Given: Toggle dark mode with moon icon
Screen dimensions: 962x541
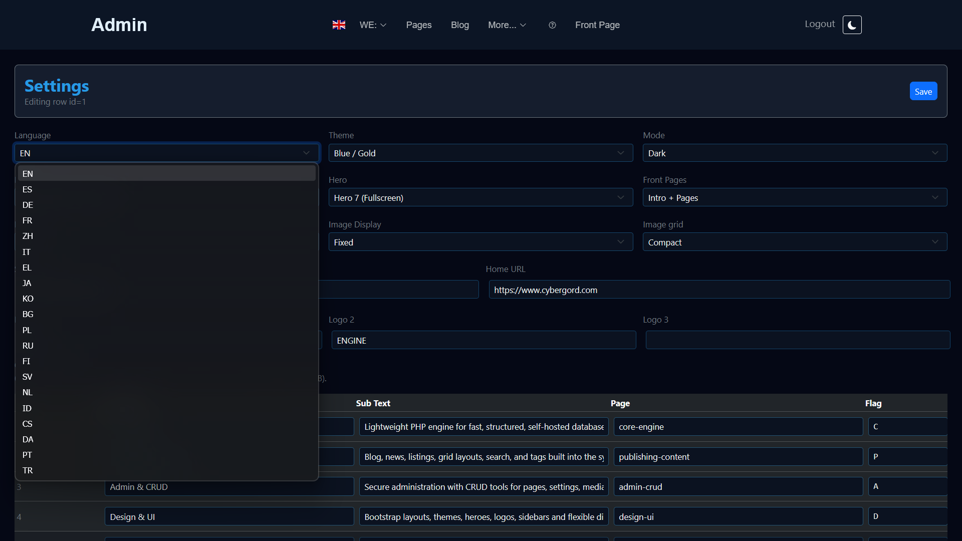Looking at the screenshot, I should (x=852, y=25).
